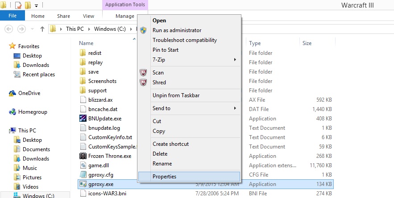Click the gproxy.exe file icon
This screenshot has width=394, height=198.
pos(83,184)
